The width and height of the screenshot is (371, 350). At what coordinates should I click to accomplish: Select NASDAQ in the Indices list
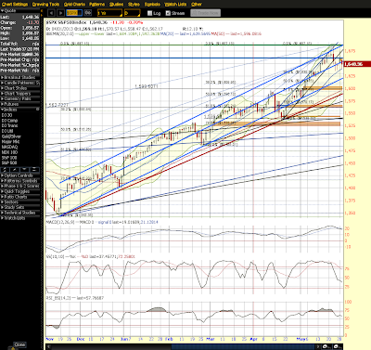click(9, 147)
